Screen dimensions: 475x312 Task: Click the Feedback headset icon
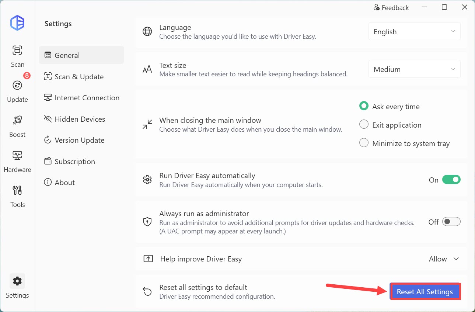(x=377, y=7)
